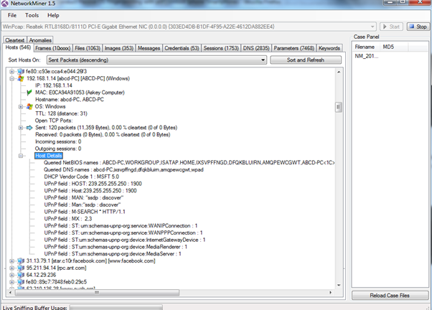Click the host icon beside fe80::c93e address
Screen dimensions: 432x310
point(21,71)
